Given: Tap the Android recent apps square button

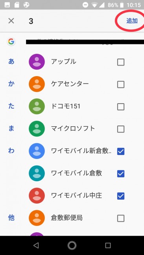Looking at the screenshot, I should (x=108, y=246).
